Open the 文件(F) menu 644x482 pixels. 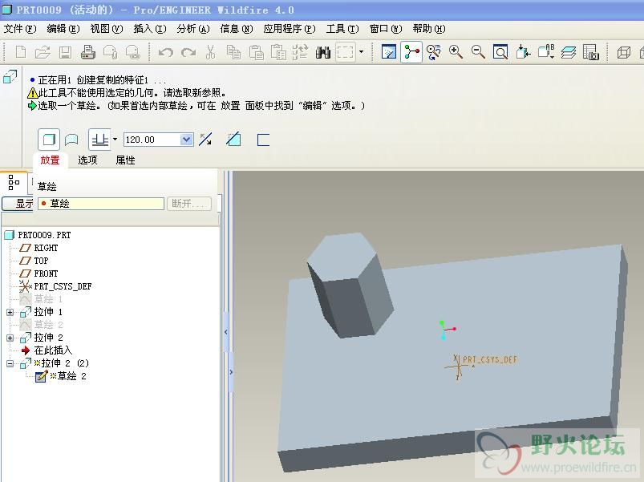pos(20,29)
